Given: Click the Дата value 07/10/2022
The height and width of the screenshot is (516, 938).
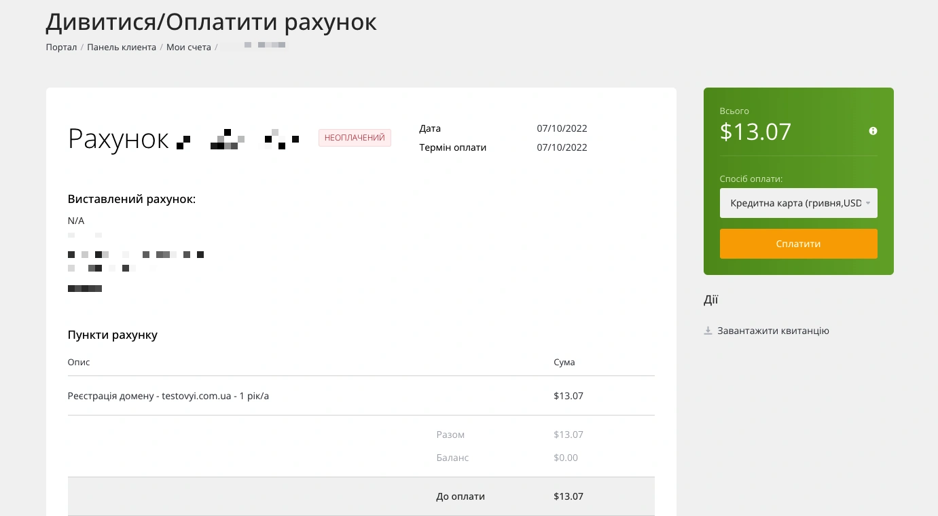Looking at the screenshot, I should tap(562, 128).
